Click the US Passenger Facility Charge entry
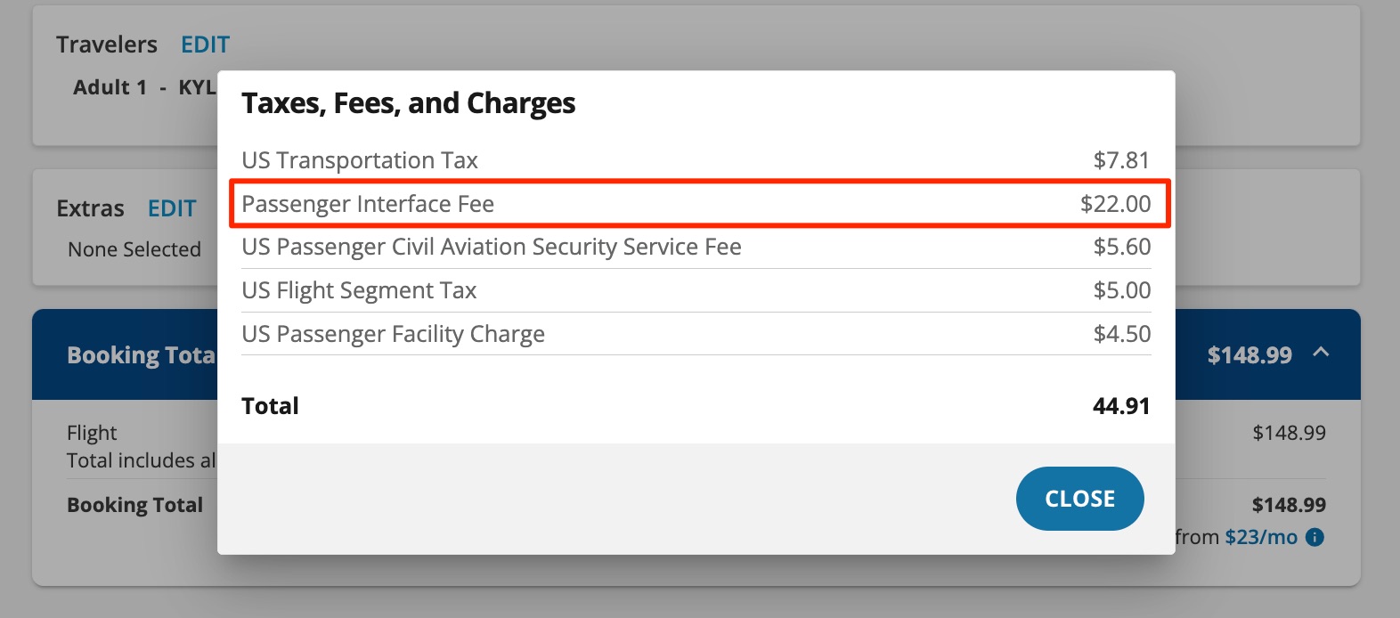Image resolution: width=1400 pixels, height=618 pixels. point(395,334)
